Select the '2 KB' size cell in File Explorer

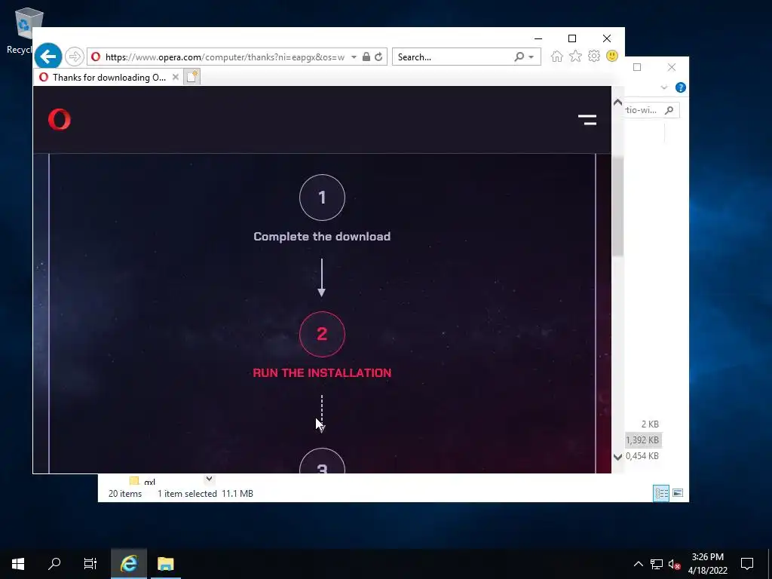pyautogui.click(x=650, y=424)
